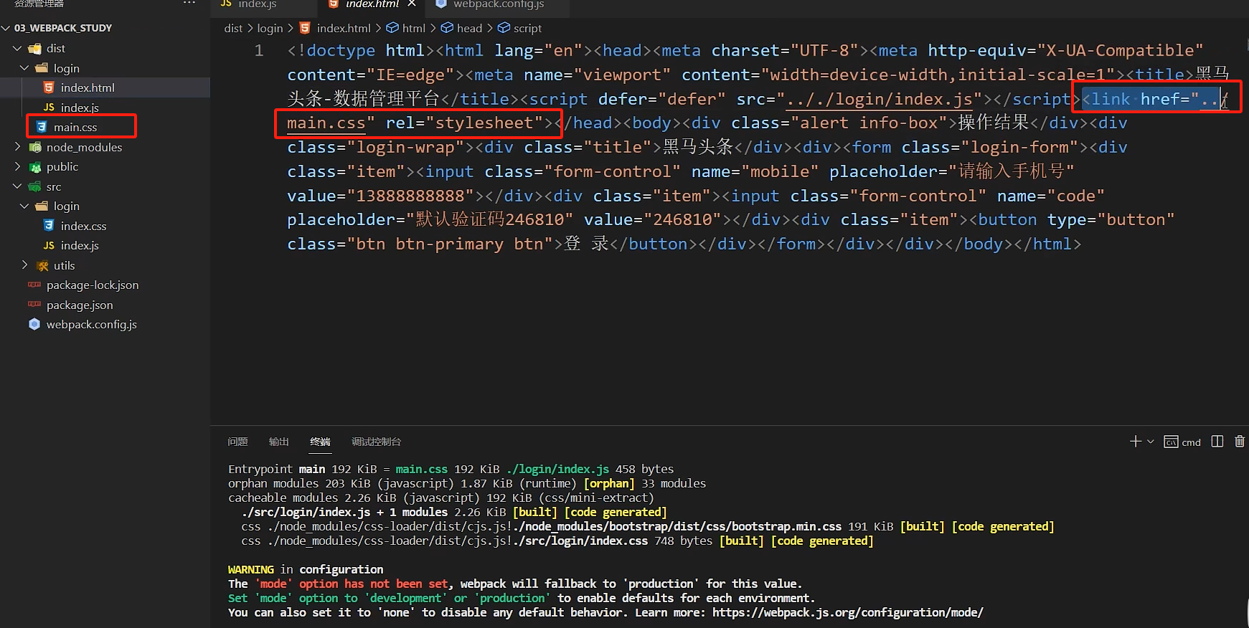Select the head element breadcrumb
Image resolution: width=1249 pixels, height=628 pixels.
469,28
